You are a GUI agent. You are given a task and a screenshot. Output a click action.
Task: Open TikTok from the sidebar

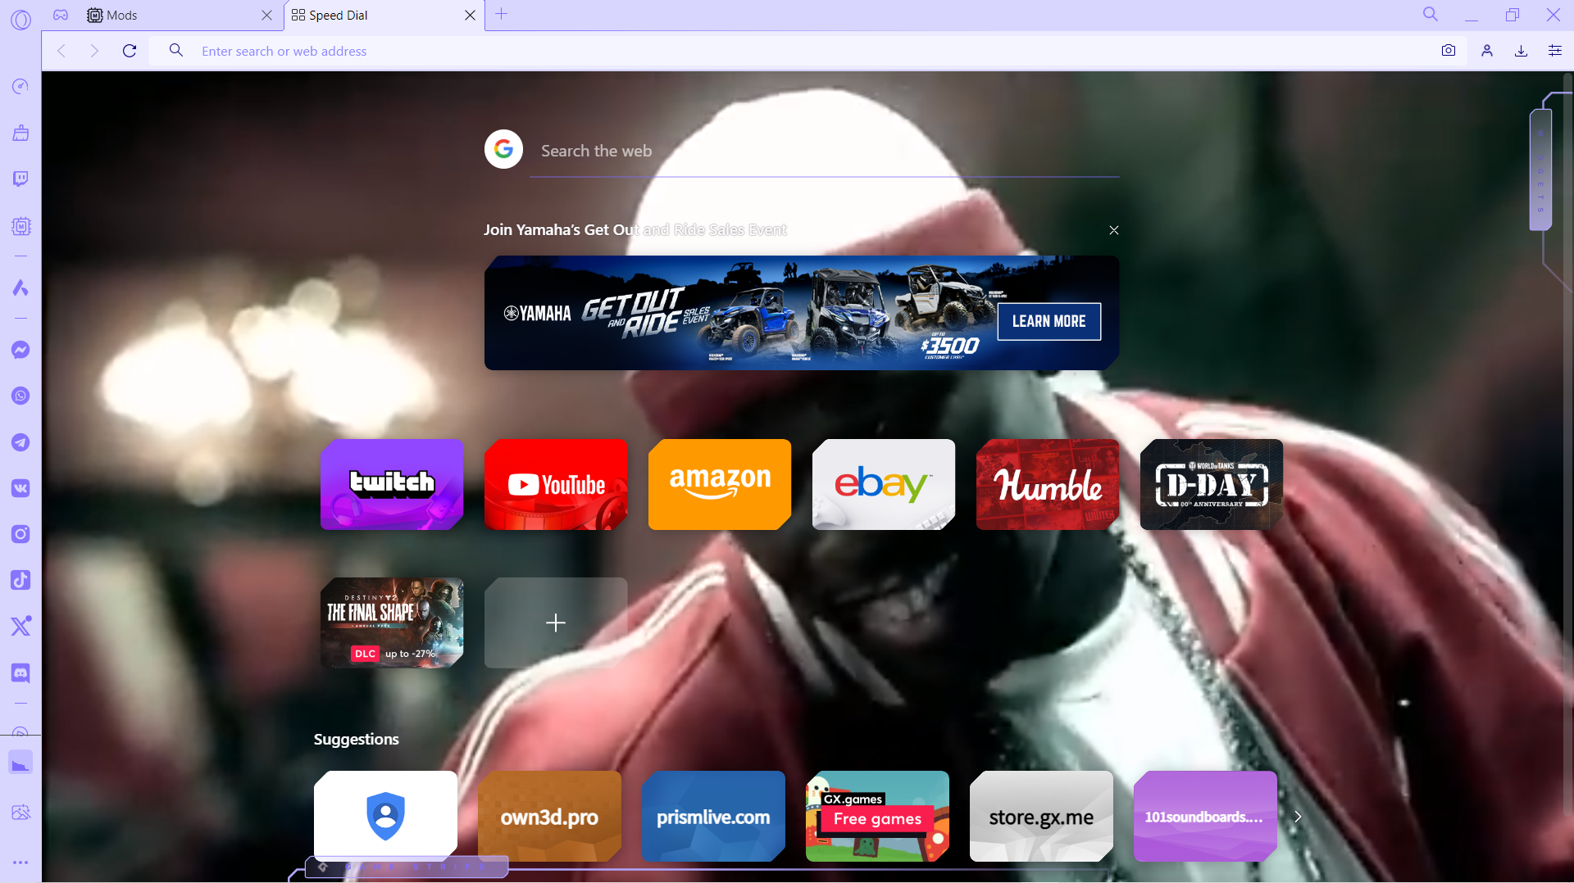click(20, 580)
